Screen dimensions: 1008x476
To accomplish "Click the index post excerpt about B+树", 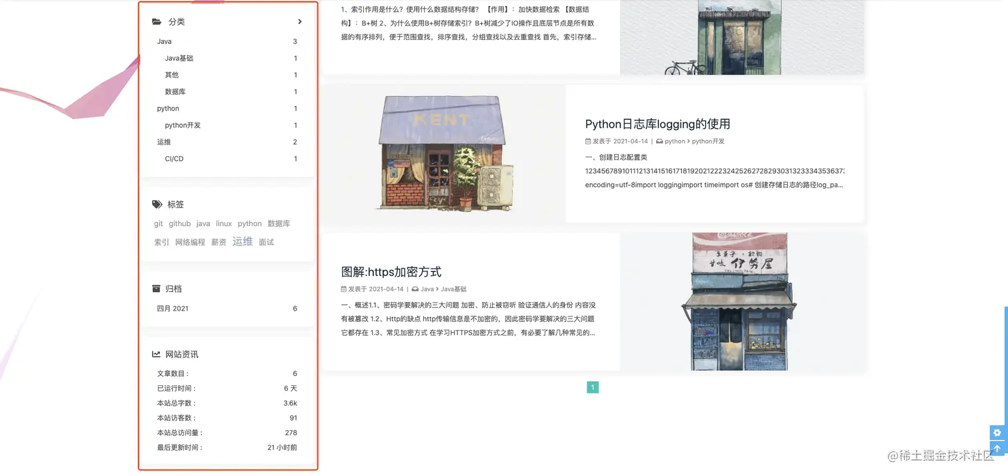I will tap(468, 23).
